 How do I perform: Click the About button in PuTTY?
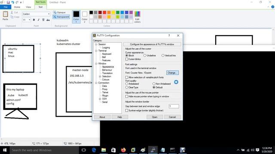tap(102, 117)
